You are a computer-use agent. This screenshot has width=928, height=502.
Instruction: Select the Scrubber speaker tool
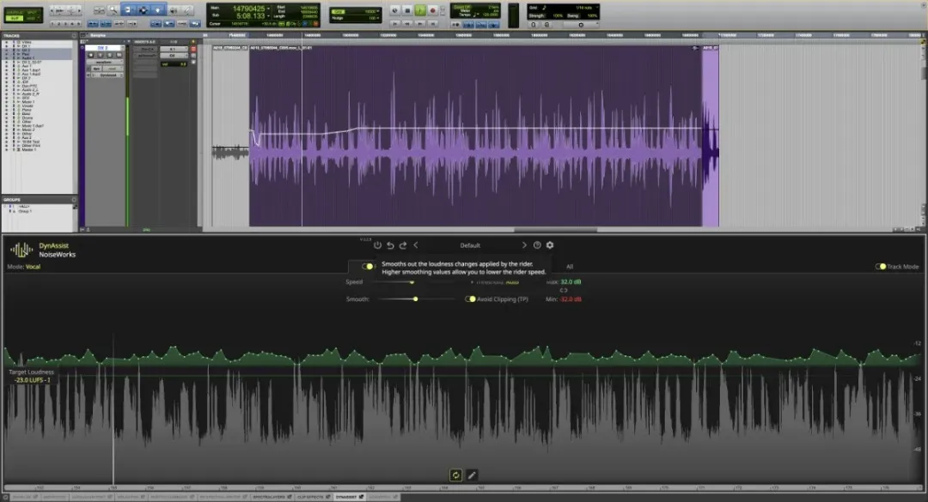pos(173,10)
